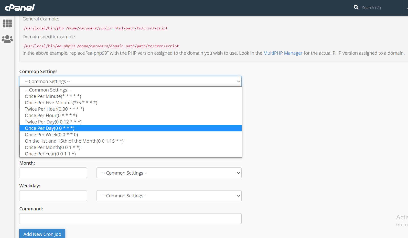Screen dimensions: 408x238
Task: Open the MultiPHP Manager link
Action: pos(283,53)
